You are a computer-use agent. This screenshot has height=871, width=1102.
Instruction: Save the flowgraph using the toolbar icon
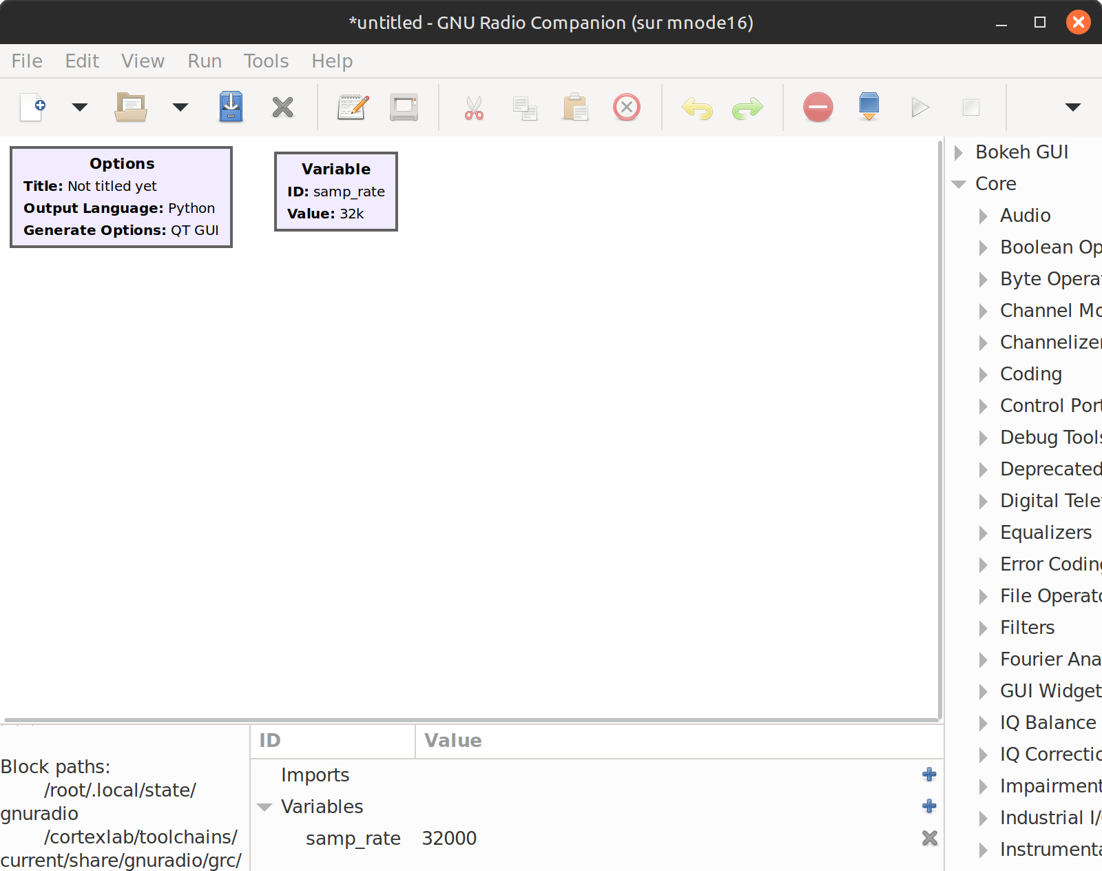(x=231, y=107)
